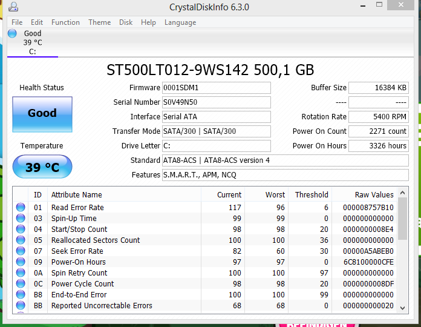Click status orb for Spin Retry Count row
421x327 pixels.
point(21,272)
